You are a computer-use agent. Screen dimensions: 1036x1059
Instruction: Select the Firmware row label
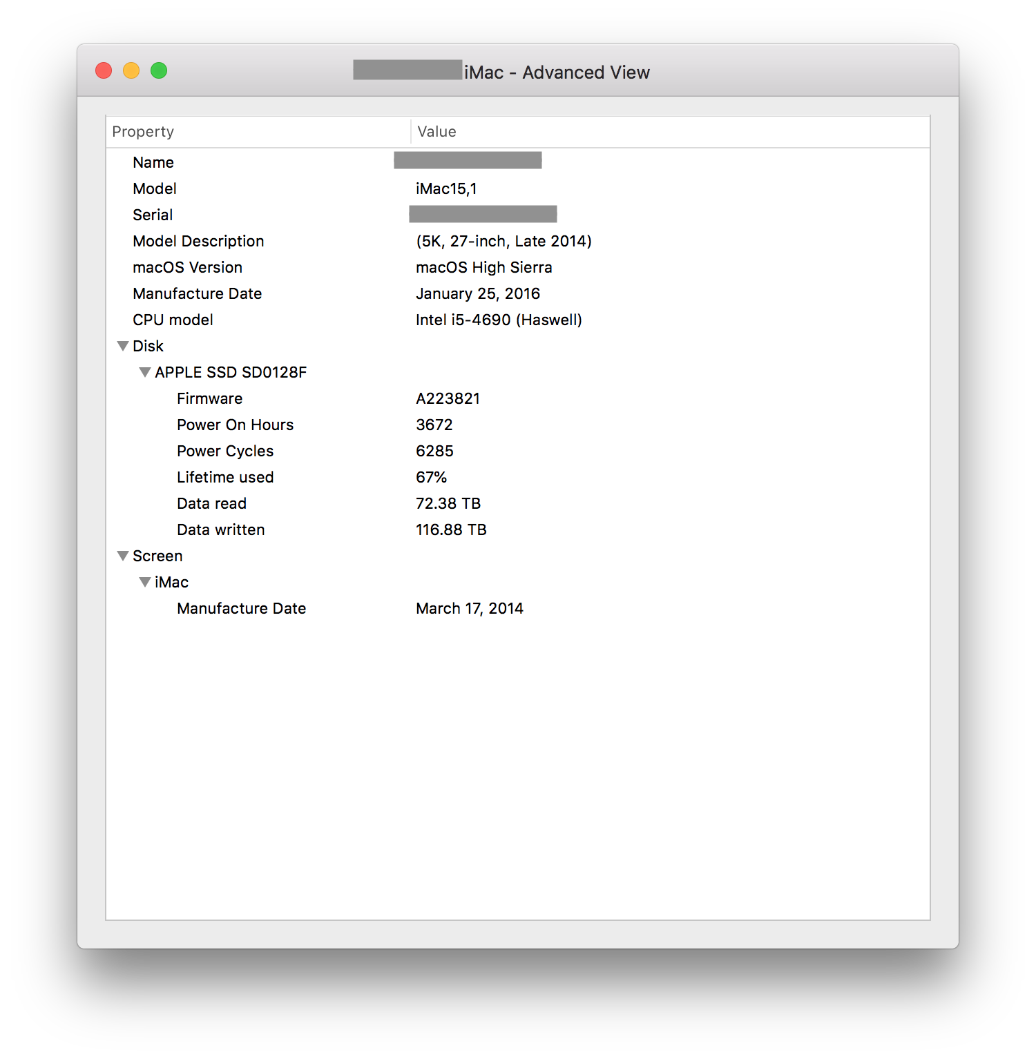click(209, 398)
